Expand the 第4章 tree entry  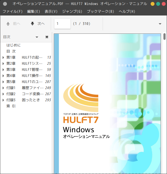point(3,76)
